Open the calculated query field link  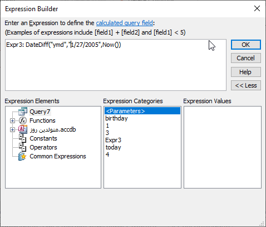125,23
